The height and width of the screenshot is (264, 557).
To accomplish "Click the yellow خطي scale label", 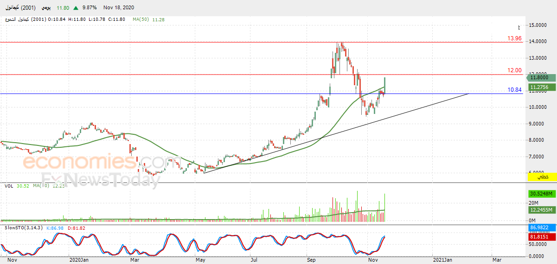I will [542, 177].
